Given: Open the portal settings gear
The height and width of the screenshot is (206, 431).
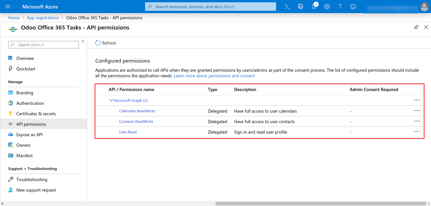Looking at the screenshot, I should 327,7.
